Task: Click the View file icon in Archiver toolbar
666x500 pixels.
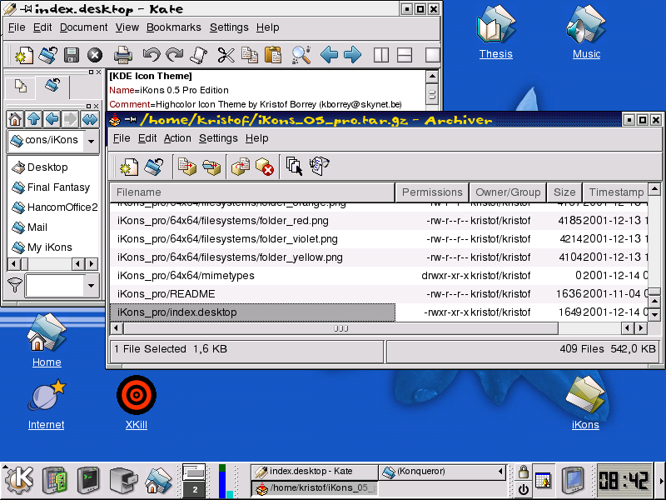Action: (320, 166)
